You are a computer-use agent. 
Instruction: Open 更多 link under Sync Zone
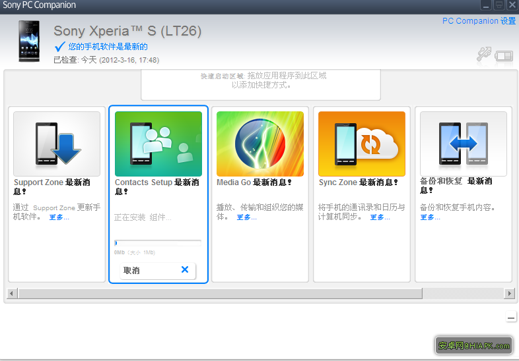(x=380, y=217)
